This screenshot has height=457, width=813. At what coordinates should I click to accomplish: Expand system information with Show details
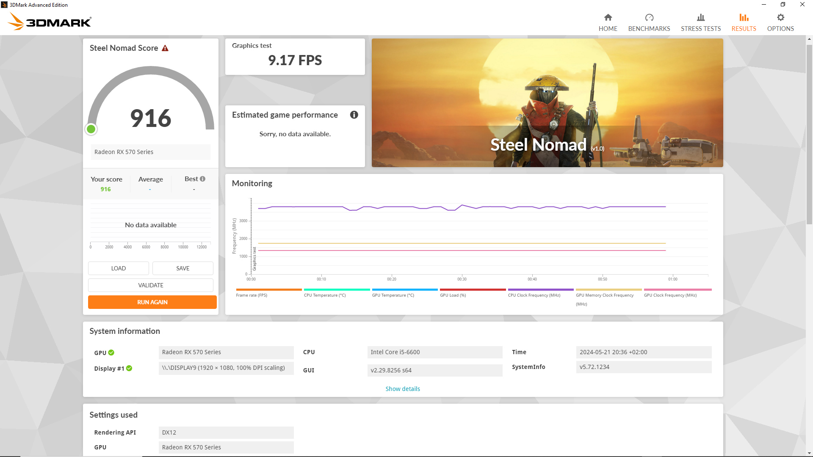click(402, 389)
